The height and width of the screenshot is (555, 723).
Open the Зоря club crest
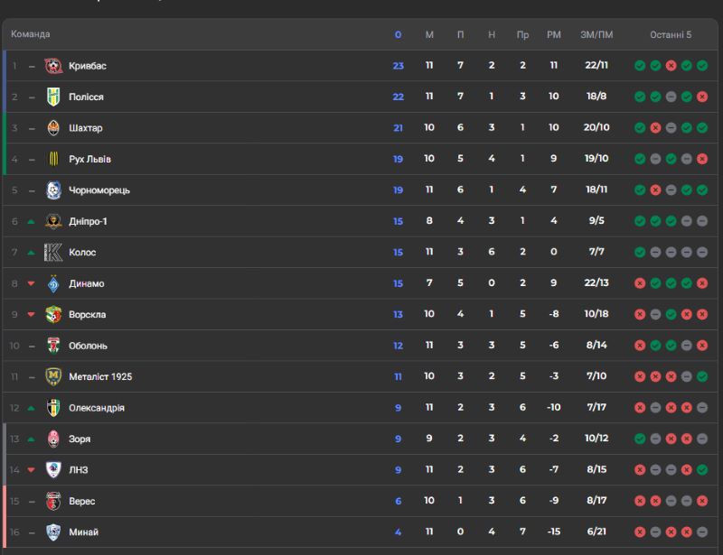coord(53,439)
